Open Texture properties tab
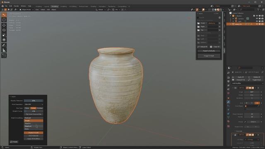The image size is (265, 149). 228,126
